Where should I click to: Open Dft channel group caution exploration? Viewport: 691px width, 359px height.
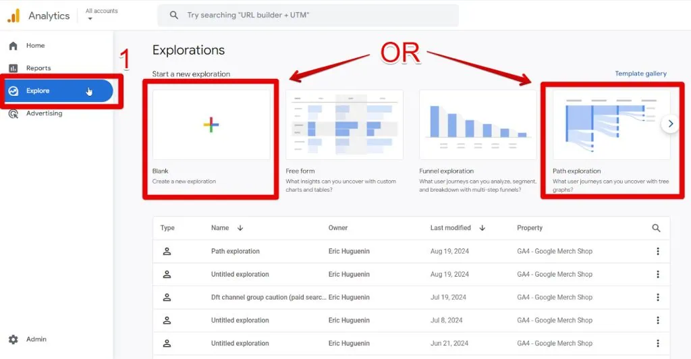269,298
